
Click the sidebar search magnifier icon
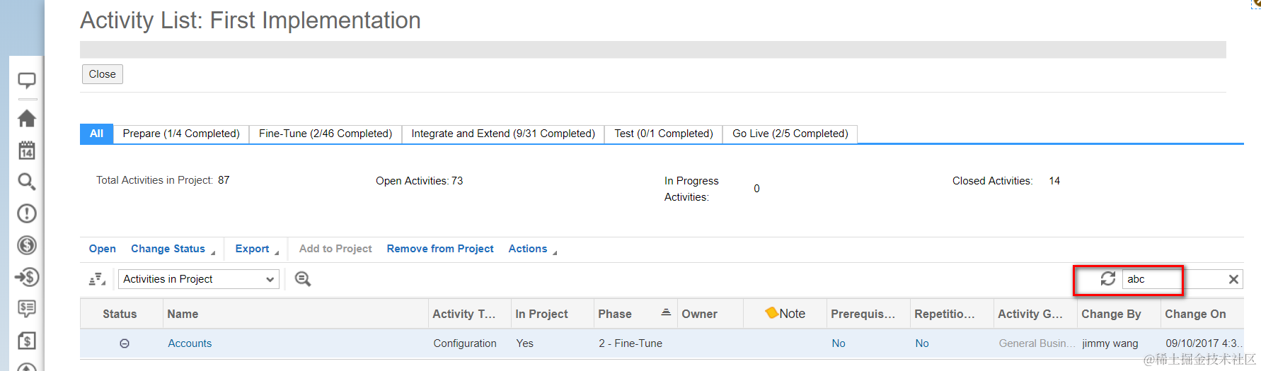point(27,182)
